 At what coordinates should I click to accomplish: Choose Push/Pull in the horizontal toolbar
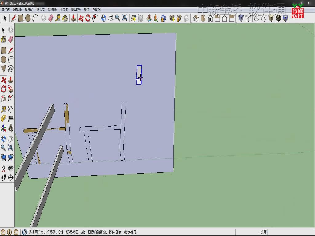tap(73, 18)
